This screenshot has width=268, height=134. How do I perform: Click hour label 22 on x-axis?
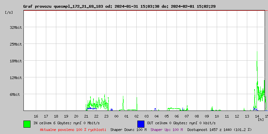pos(96,116)
